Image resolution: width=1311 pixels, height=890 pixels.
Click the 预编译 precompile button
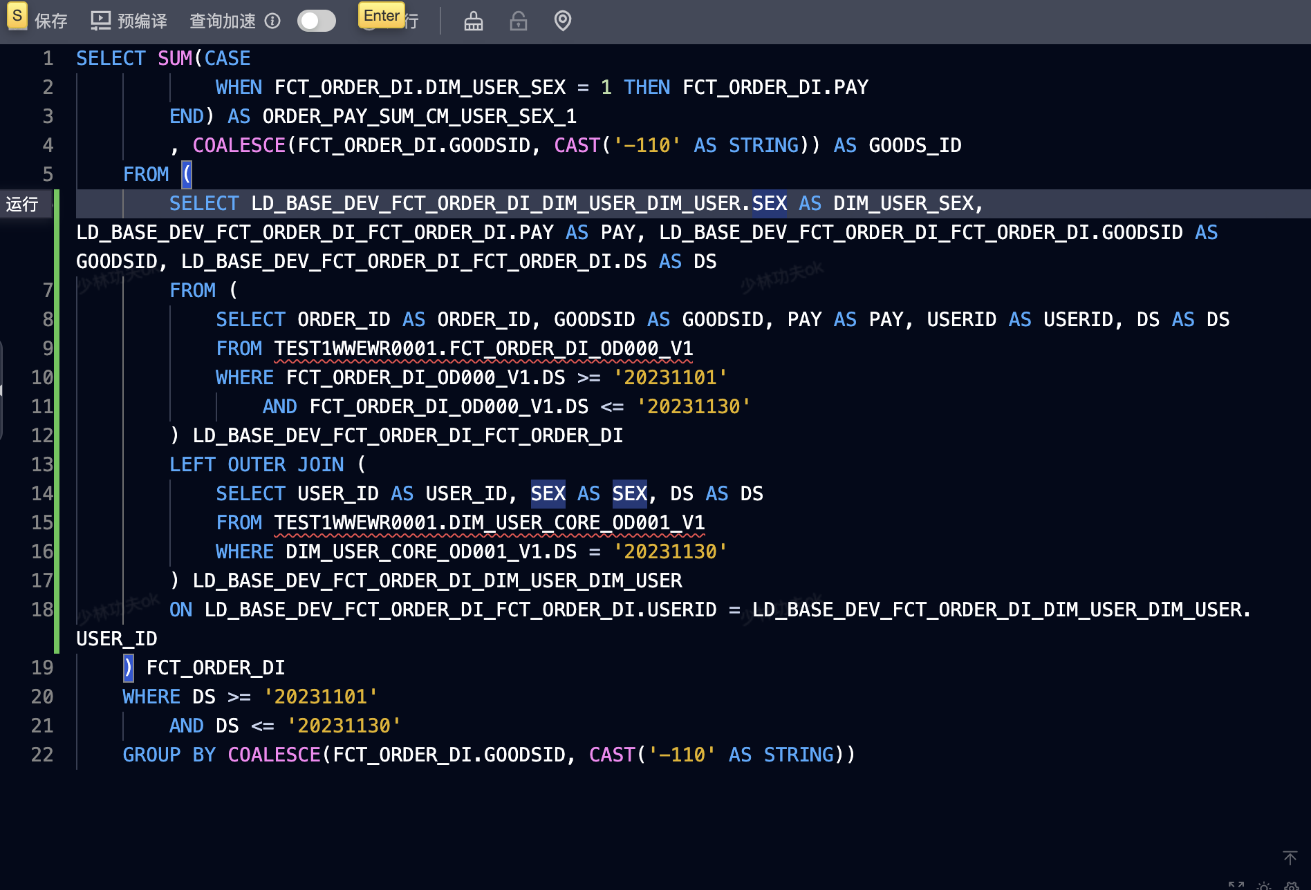click(129, 21)
